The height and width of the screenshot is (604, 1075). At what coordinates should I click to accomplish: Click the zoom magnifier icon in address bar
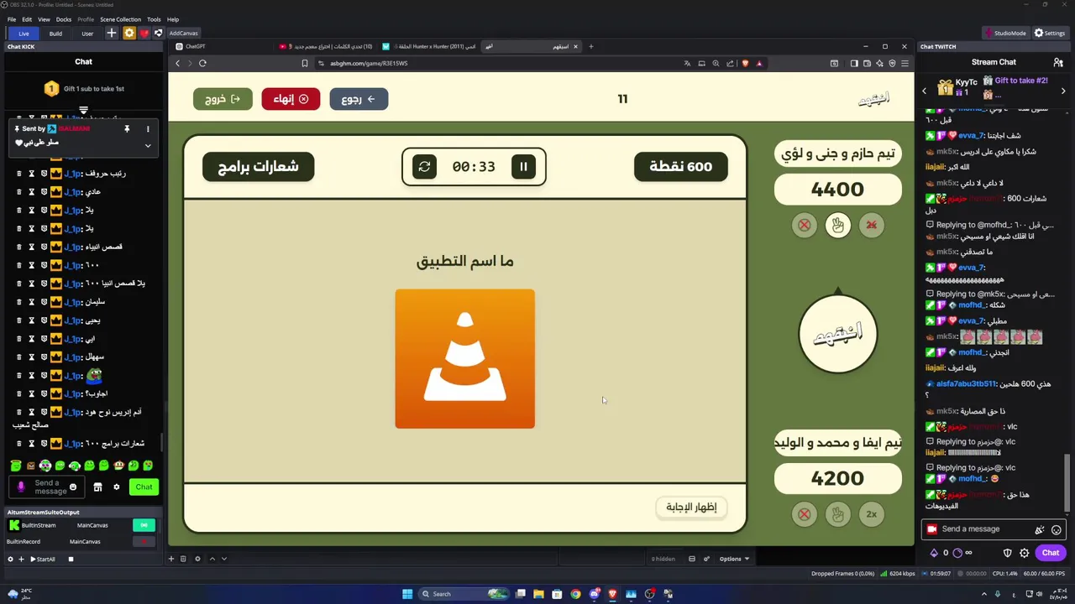coord(716,64)
